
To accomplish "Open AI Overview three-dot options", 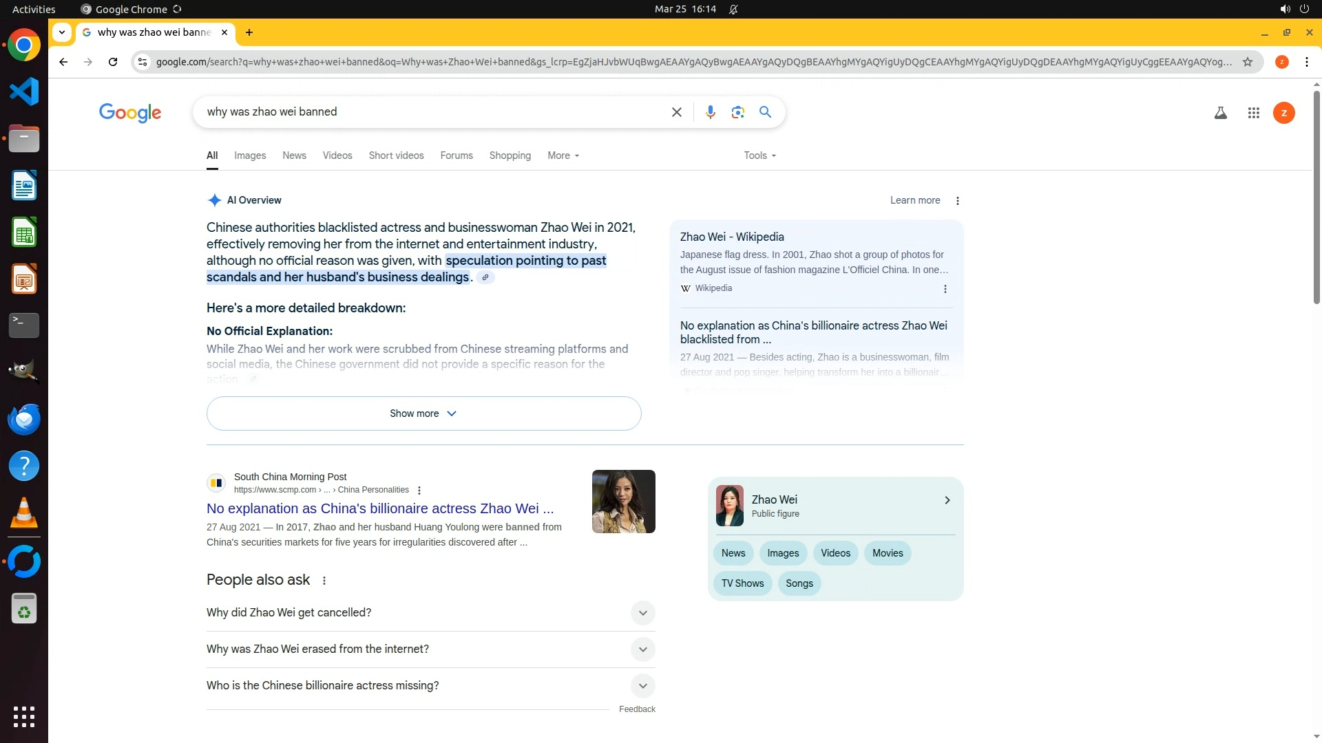I will point(957,201).
